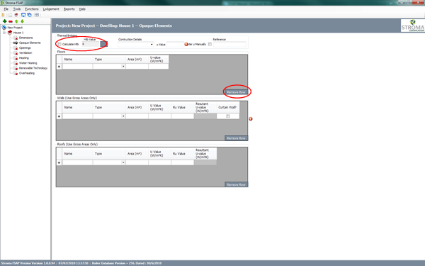Click the green plus add icon
The height and width of the screenshot is (266, 425).
click(x=5, y=21)
